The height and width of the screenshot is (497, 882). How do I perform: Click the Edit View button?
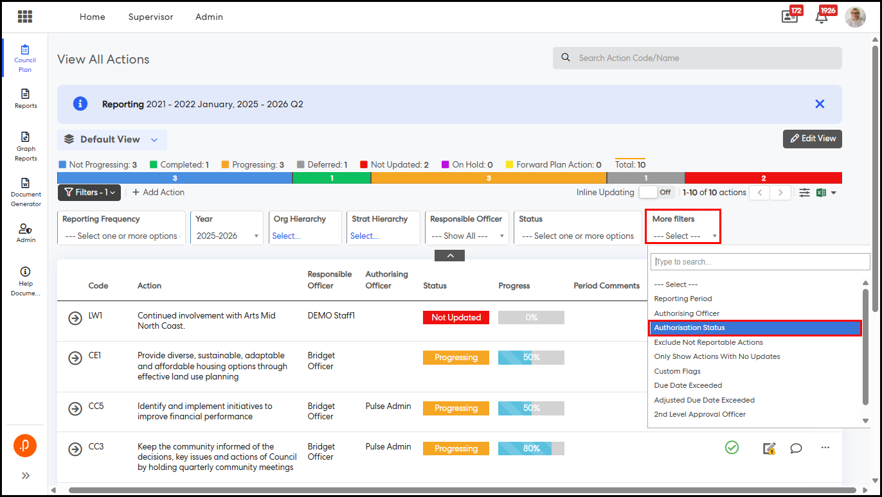point(812,139)
